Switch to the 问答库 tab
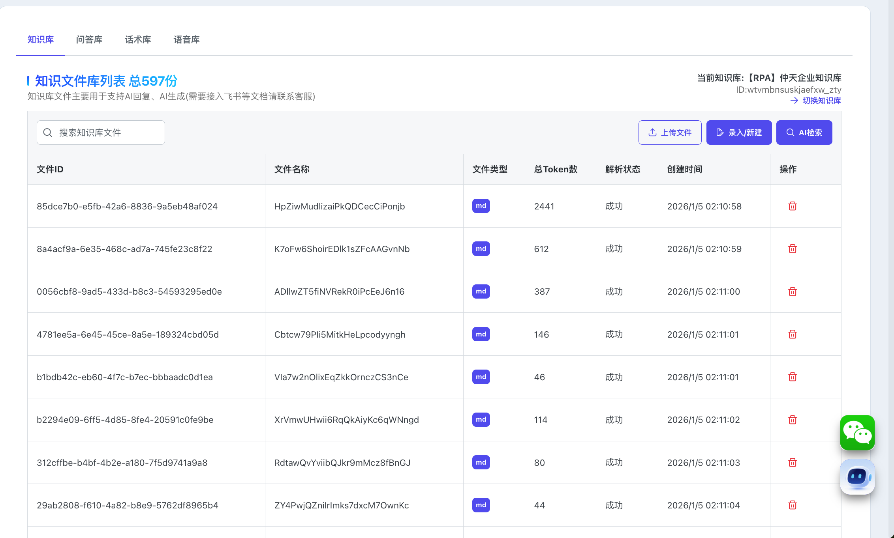894x538 pixels. [89, 40]
